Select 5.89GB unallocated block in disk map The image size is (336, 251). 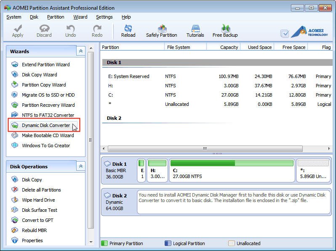coord(313,170)
